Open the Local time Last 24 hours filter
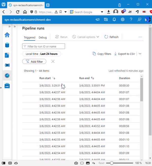 tap(42, 54)
